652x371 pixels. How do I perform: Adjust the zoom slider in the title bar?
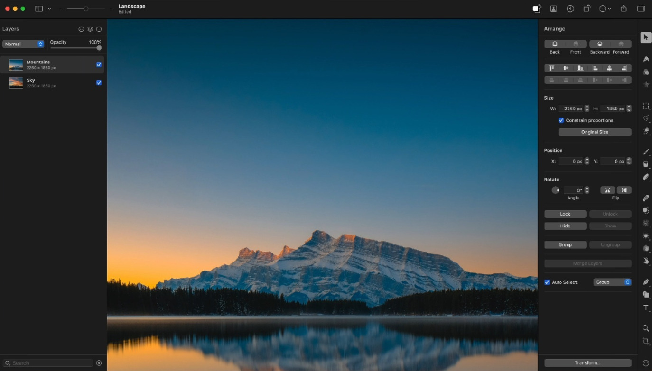coord(85,9)
